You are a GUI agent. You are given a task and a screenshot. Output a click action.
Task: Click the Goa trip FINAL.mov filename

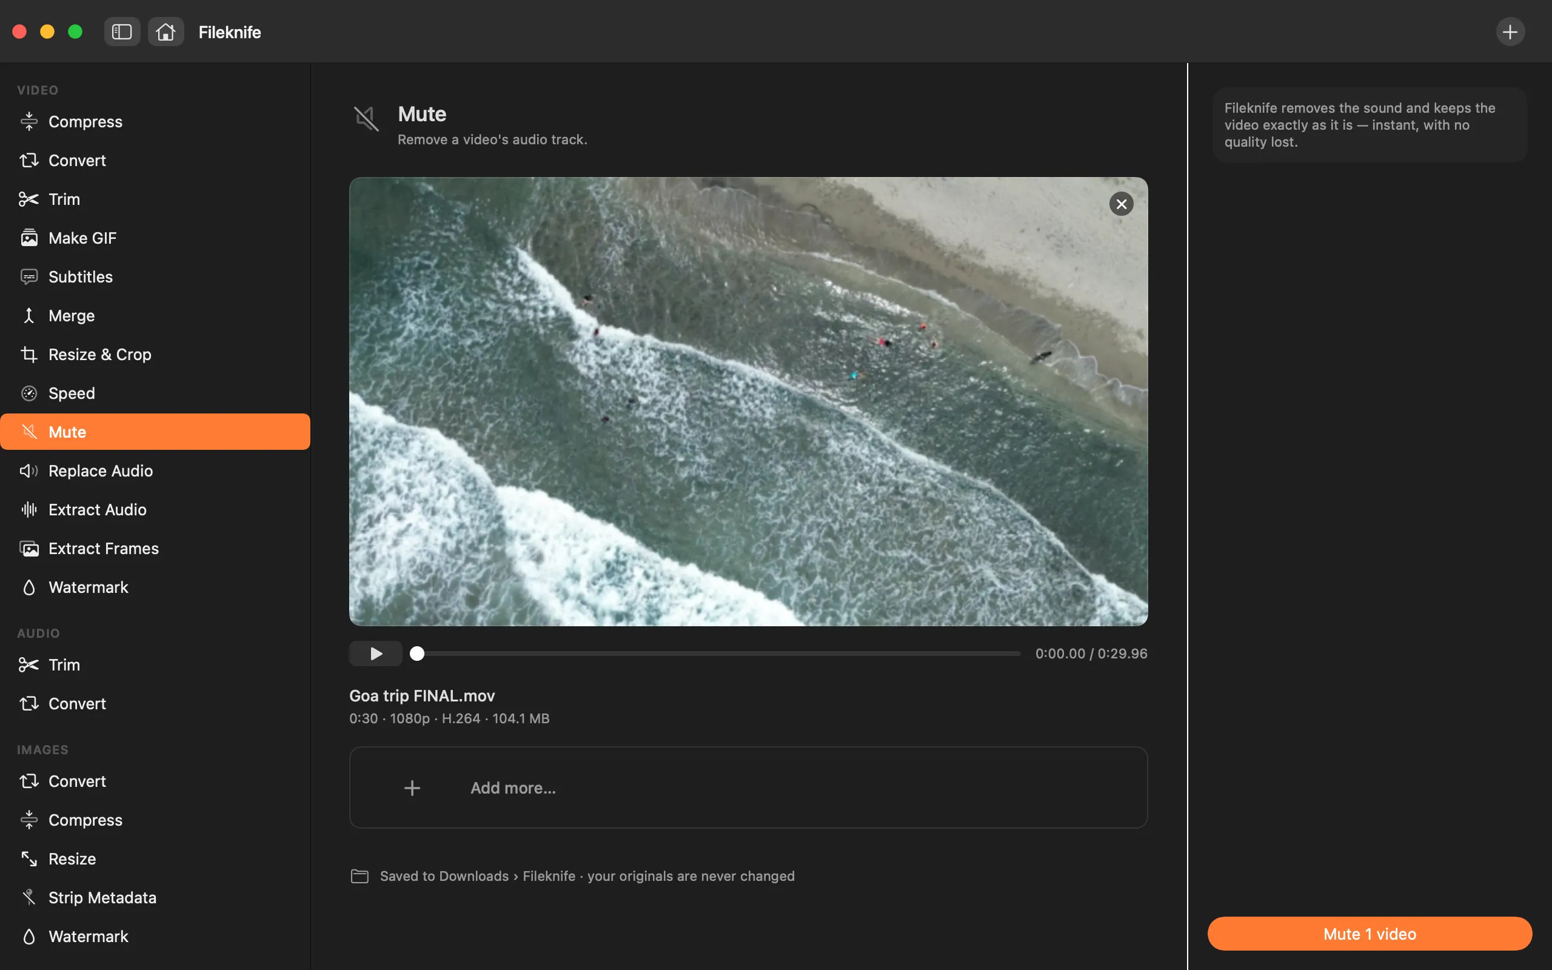tap(422, 696)
